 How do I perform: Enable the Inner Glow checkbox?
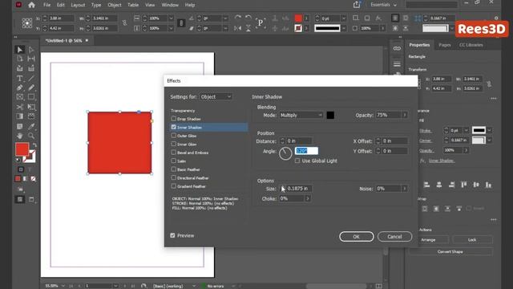tap(174, 144)
